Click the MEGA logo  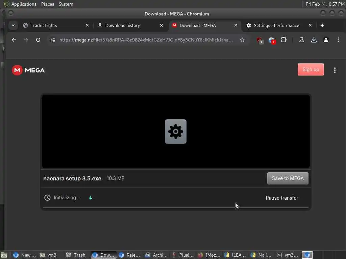tap(28, 70)
